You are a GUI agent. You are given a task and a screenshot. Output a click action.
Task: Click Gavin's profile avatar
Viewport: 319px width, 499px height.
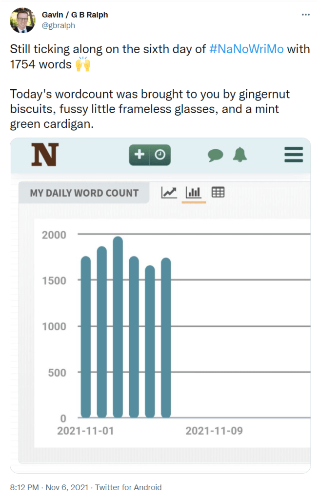click(23, 21)
